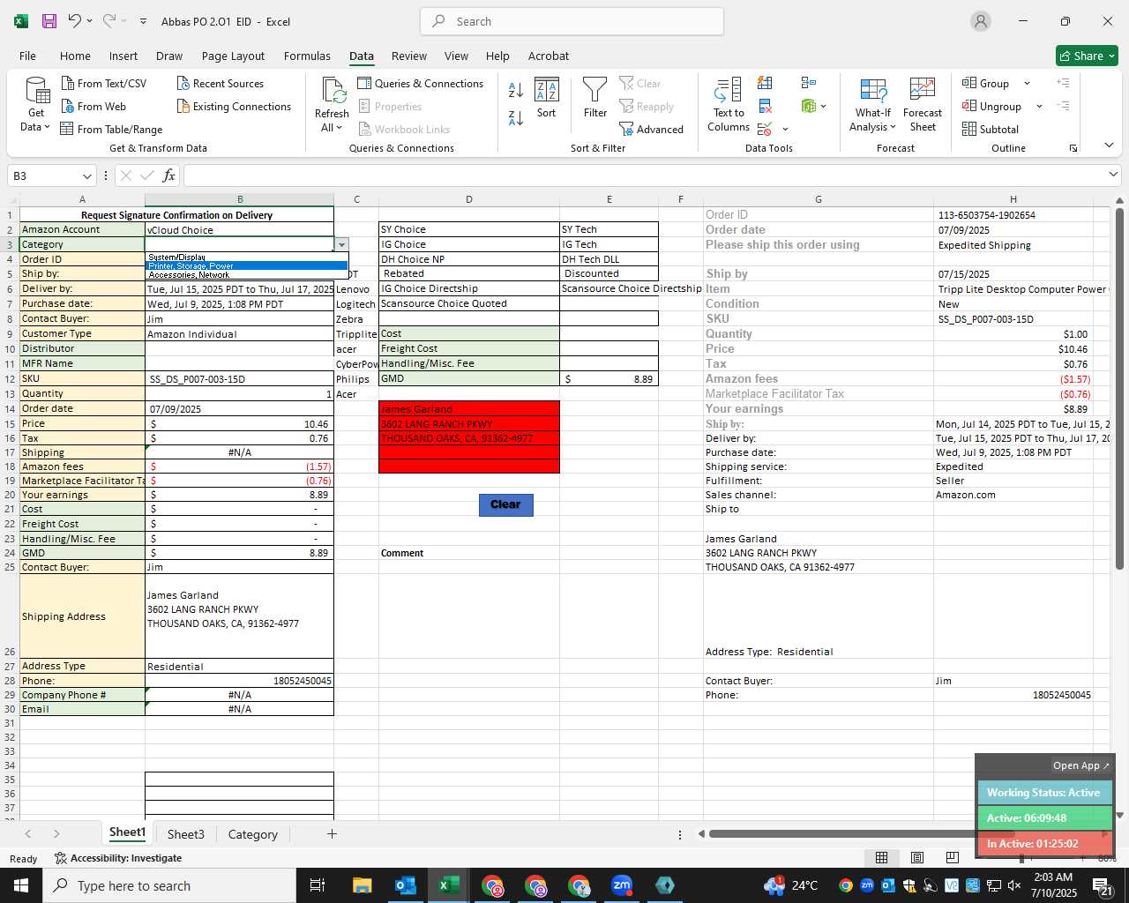Screen dimensions: 1129x903
Task: Click From Web in ribbon
Action: coord(93,106)
